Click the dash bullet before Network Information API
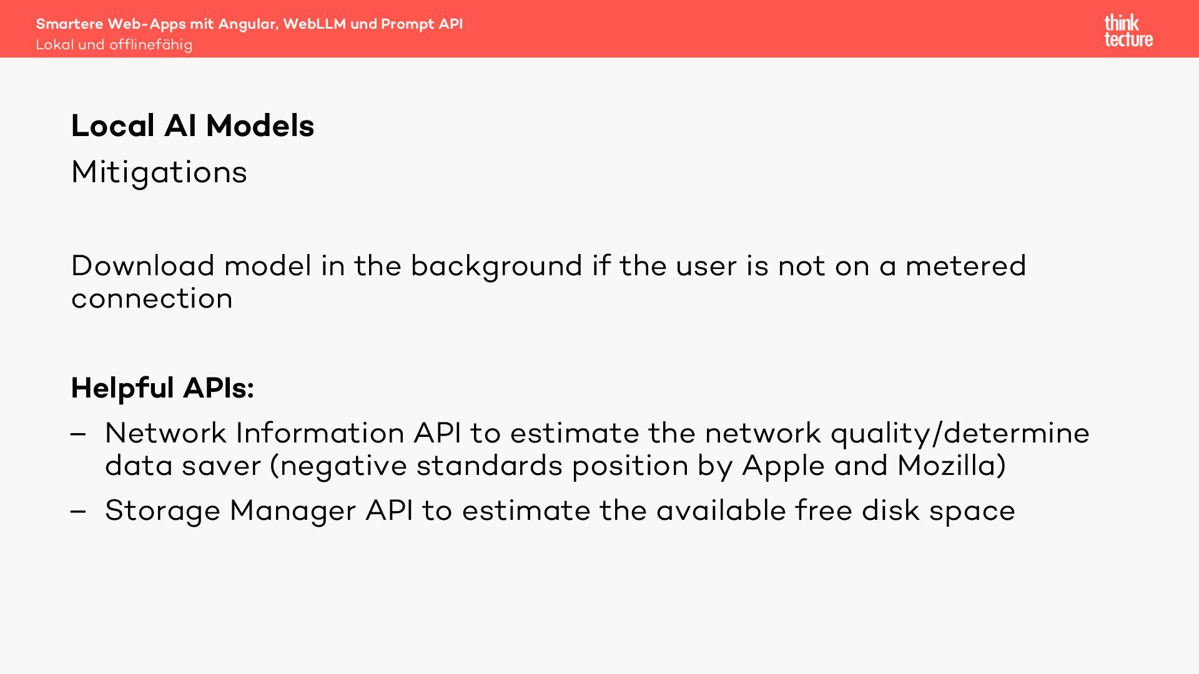This screenshot has width=1199, height=674. [78, 434]
